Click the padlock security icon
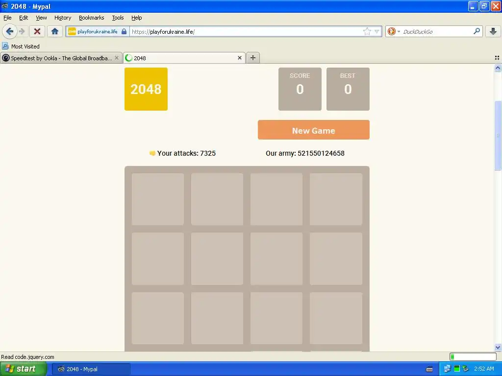Image resolution: width=502 pixels, height=376 pixels. (124, 31)
